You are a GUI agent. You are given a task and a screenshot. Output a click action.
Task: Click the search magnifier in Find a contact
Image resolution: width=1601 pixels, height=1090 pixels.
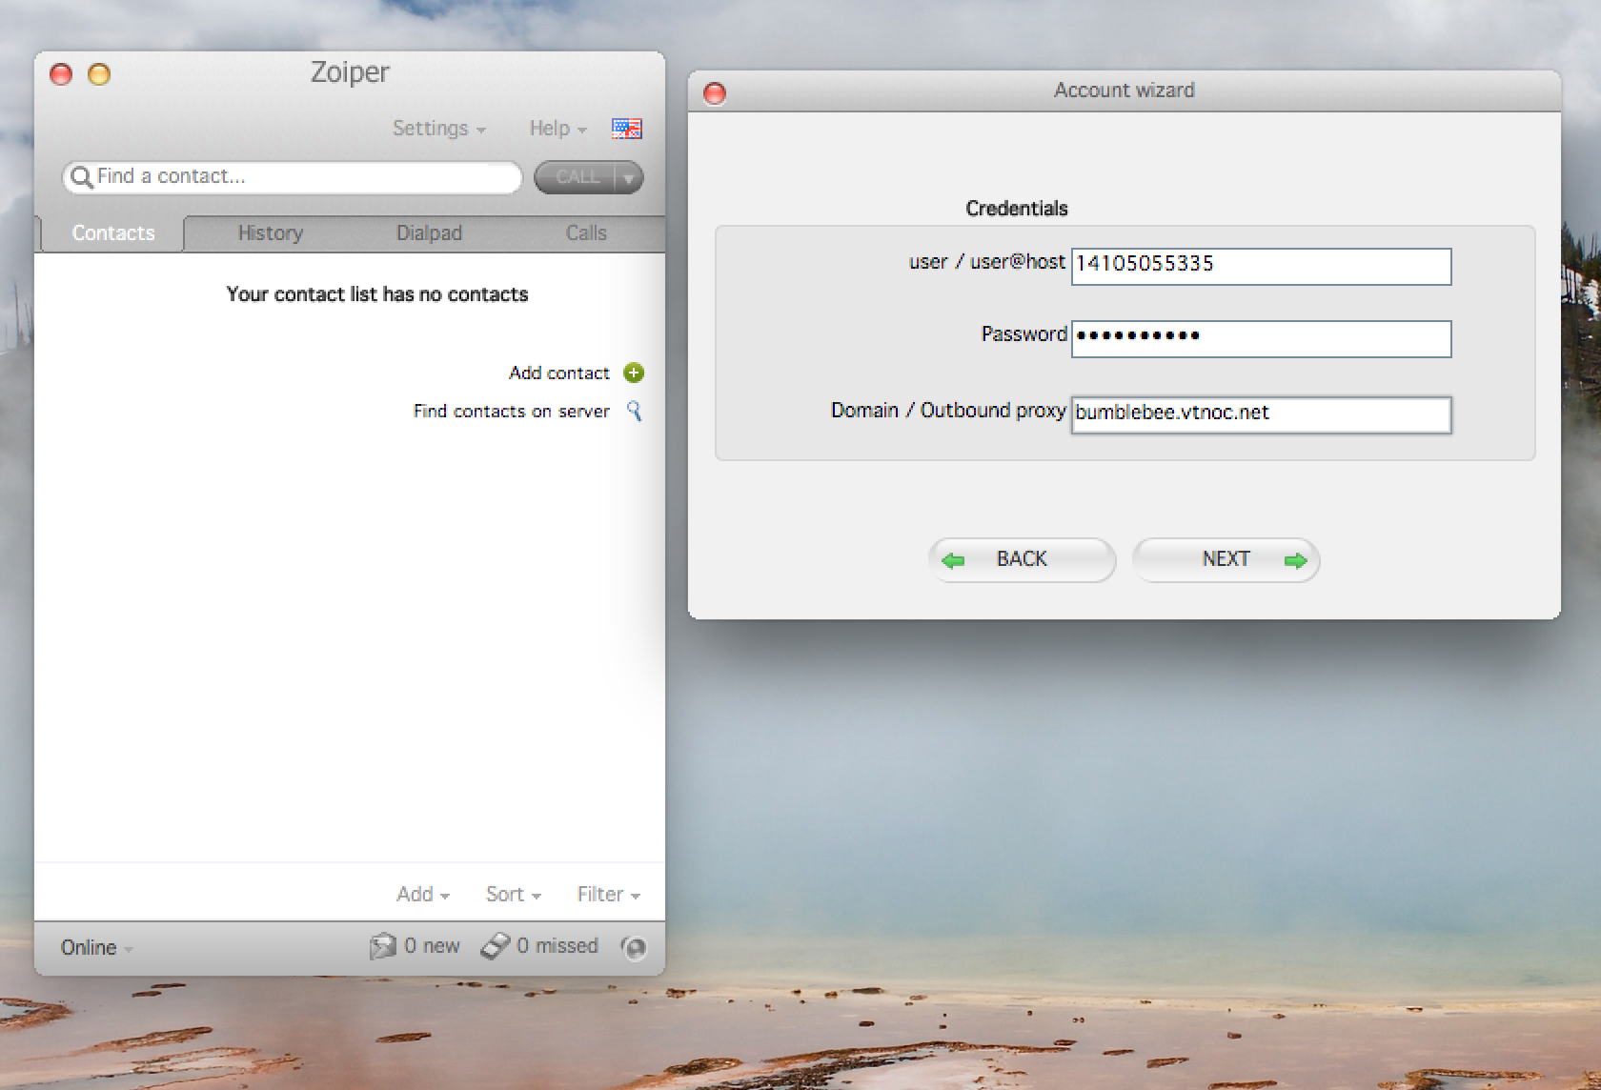point(82,177)
